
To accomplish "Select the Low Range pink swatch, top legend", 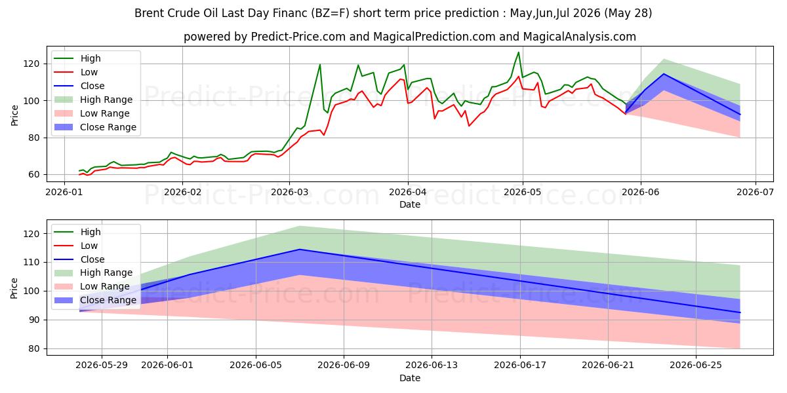I will point(65,114).
